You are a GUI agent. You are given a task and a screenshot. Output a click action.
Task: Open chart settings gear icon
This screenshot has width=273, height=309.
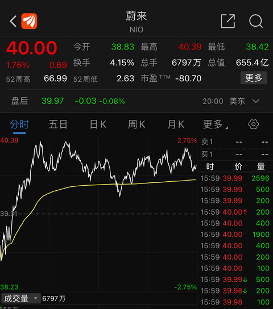tap(253, 124)
